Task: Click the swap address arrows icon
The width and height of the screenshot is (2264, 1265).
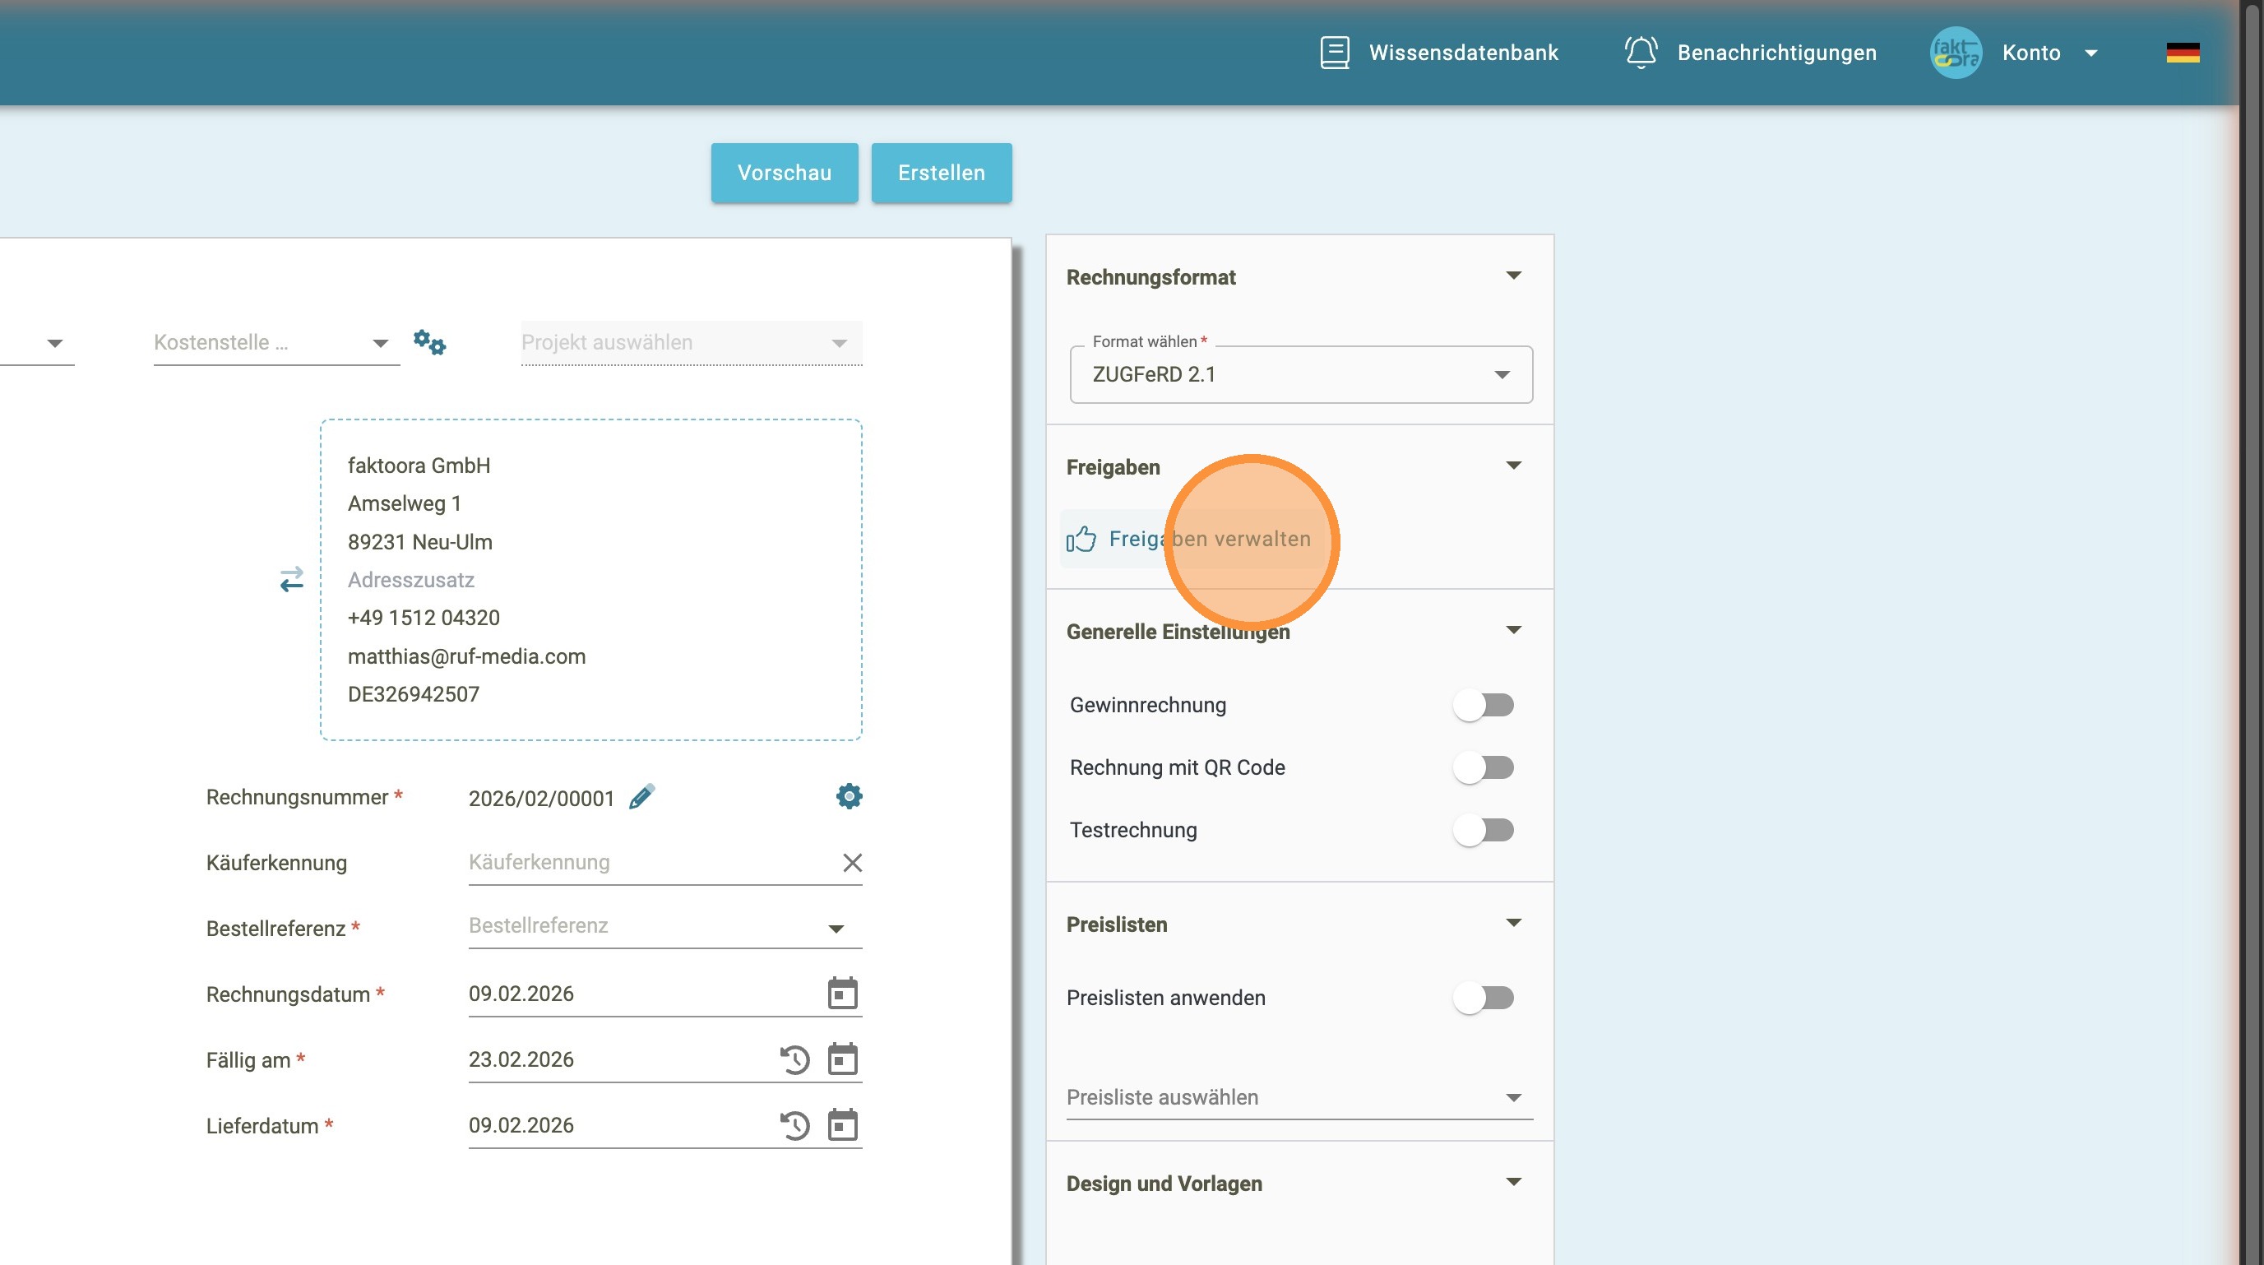Action: [292, 579]
